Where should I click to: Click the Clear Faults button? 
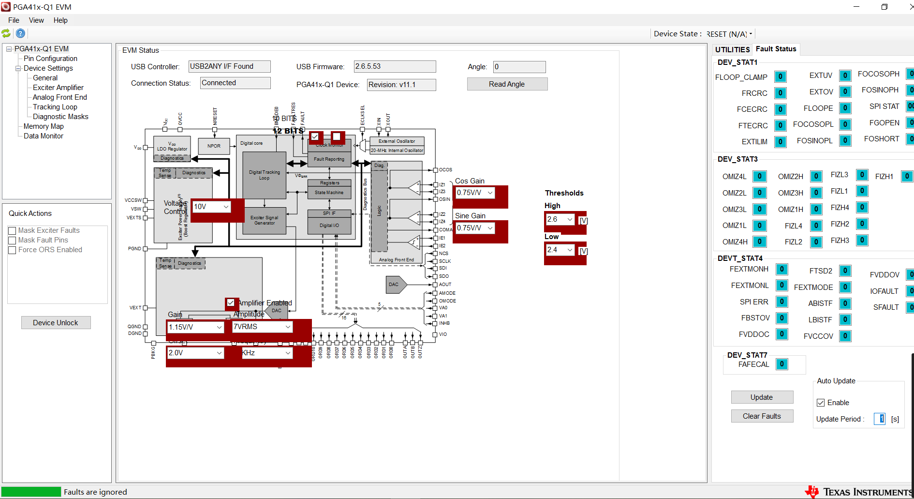click(762, 416)
